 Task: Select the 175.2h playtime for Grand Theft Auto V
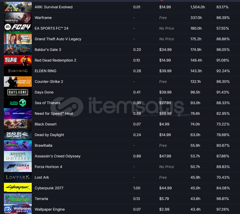click(x=196, y=39)
